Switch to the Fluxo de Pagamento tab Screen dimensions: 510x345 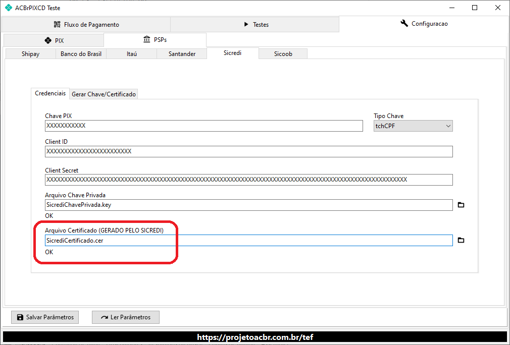coord(86,25)
